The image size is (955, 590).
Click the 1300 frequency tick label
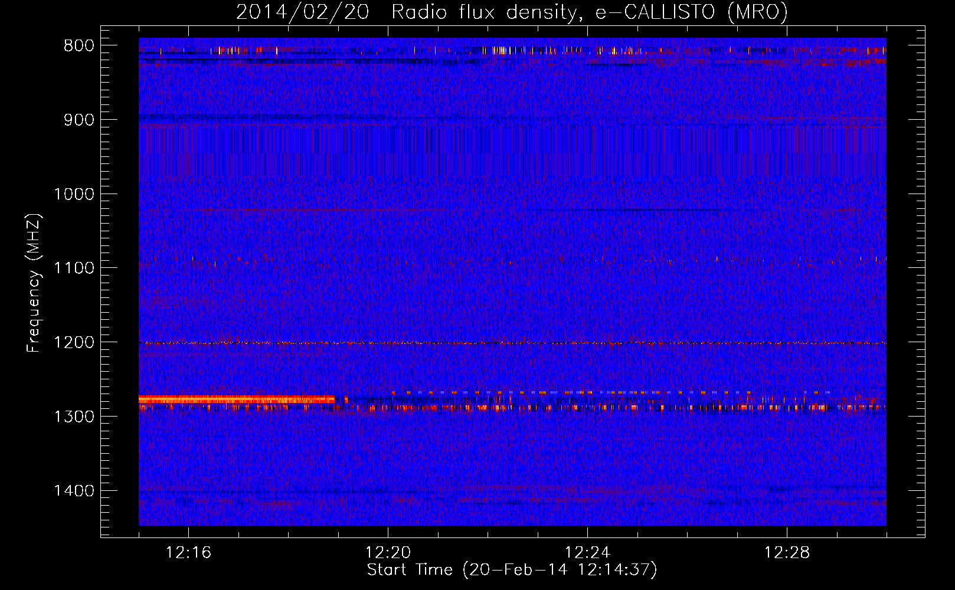pyautogui.click(x=74, y=417)
